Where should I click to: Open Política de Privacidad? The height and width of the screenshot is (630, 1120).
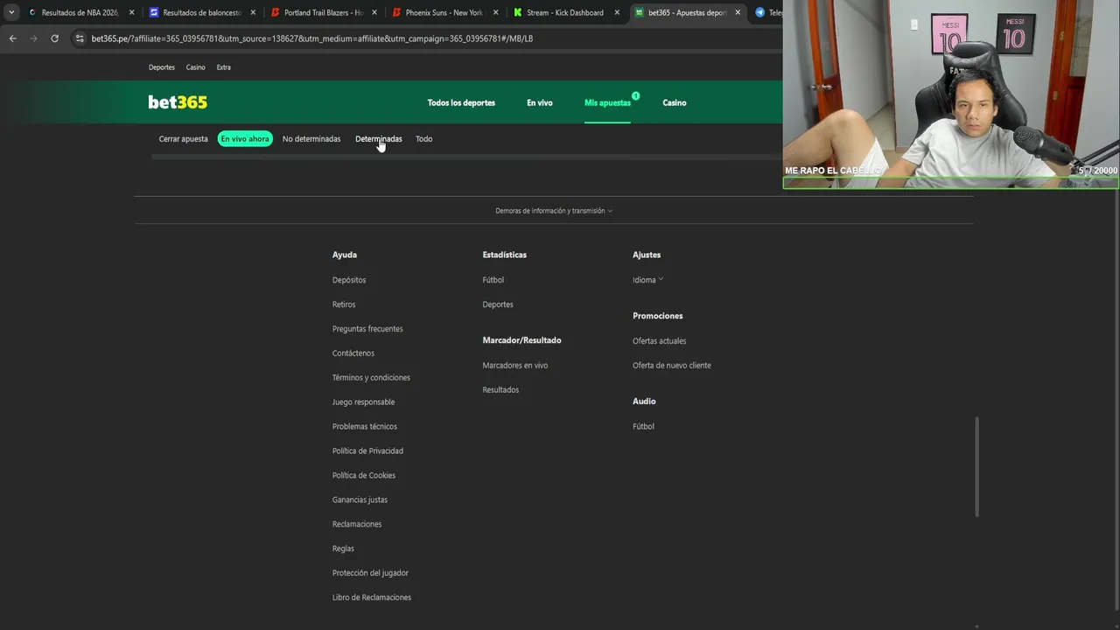point(367,451)
